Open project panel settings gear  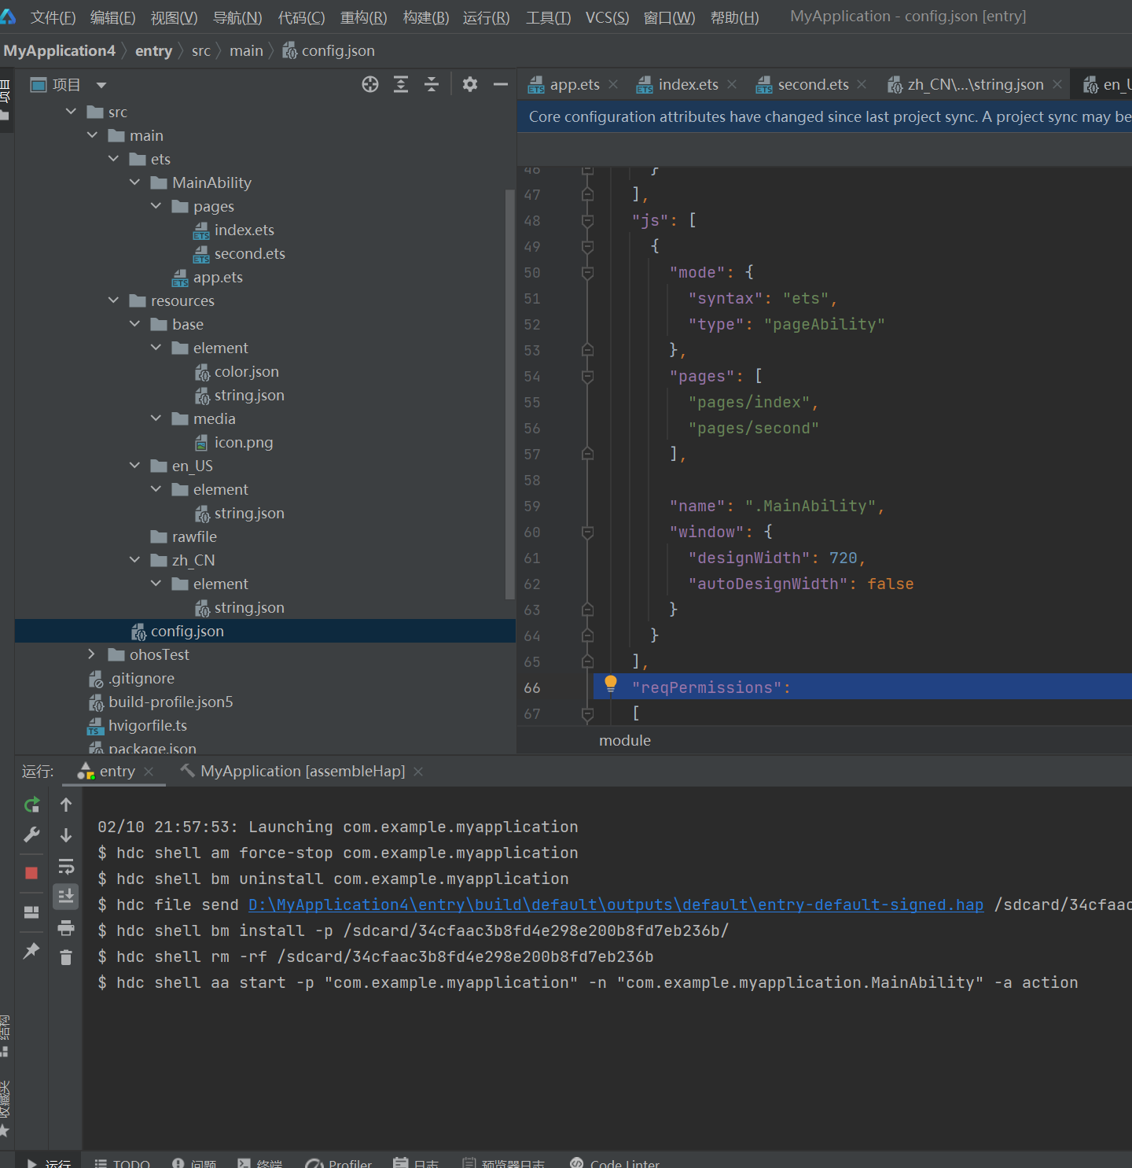coord(470,84)
